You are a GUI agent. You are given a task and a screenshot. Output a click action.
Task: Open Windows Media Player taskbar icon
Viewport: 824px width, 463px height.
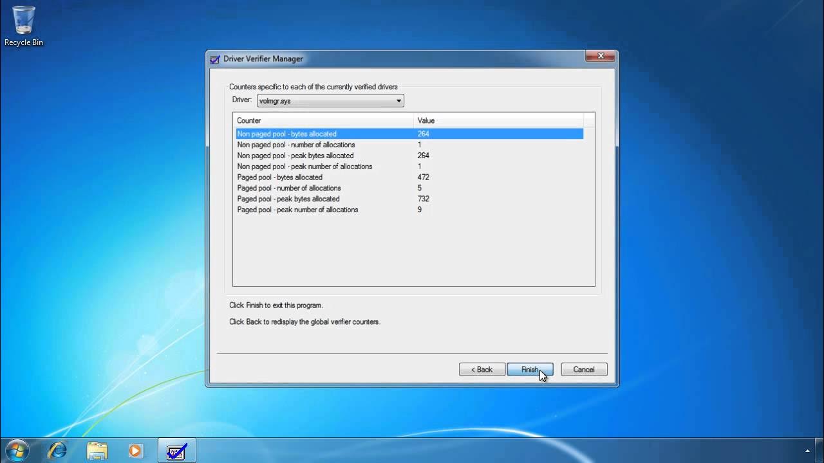[136, 450]
